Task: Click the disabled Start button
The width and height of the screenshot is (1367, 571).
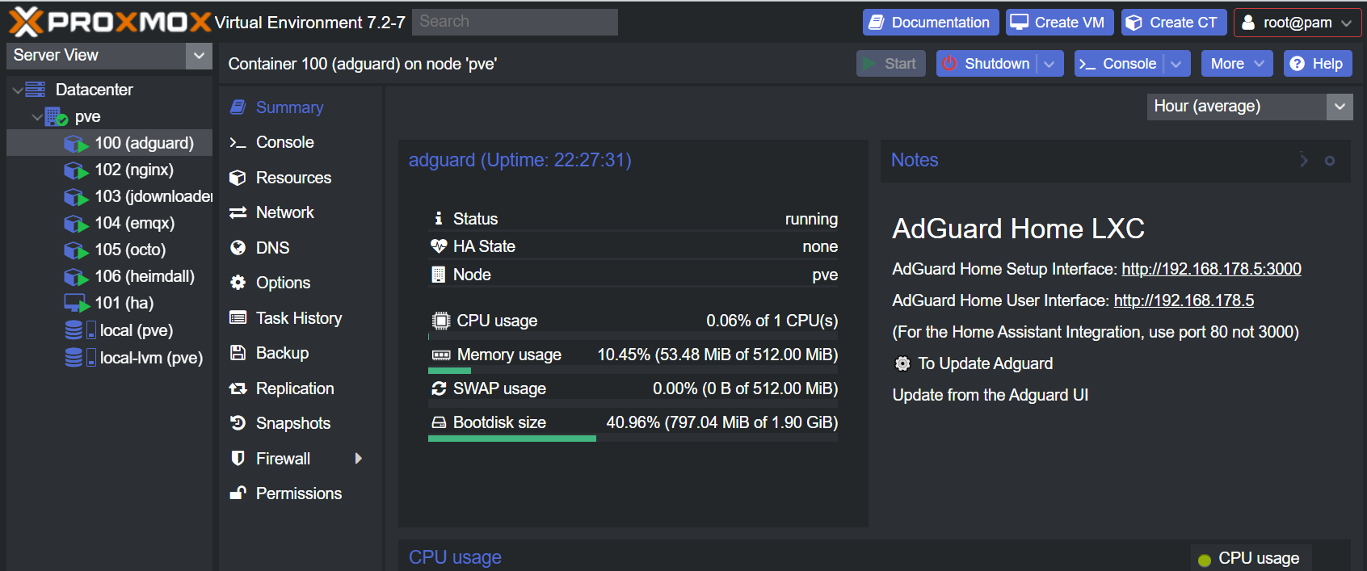Action: click(890, 64)
